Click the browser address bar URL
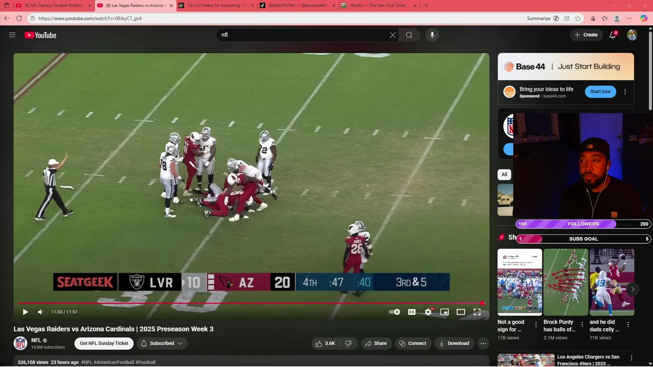The height and width of the screenshot is (367, 653). click(90, 18)
